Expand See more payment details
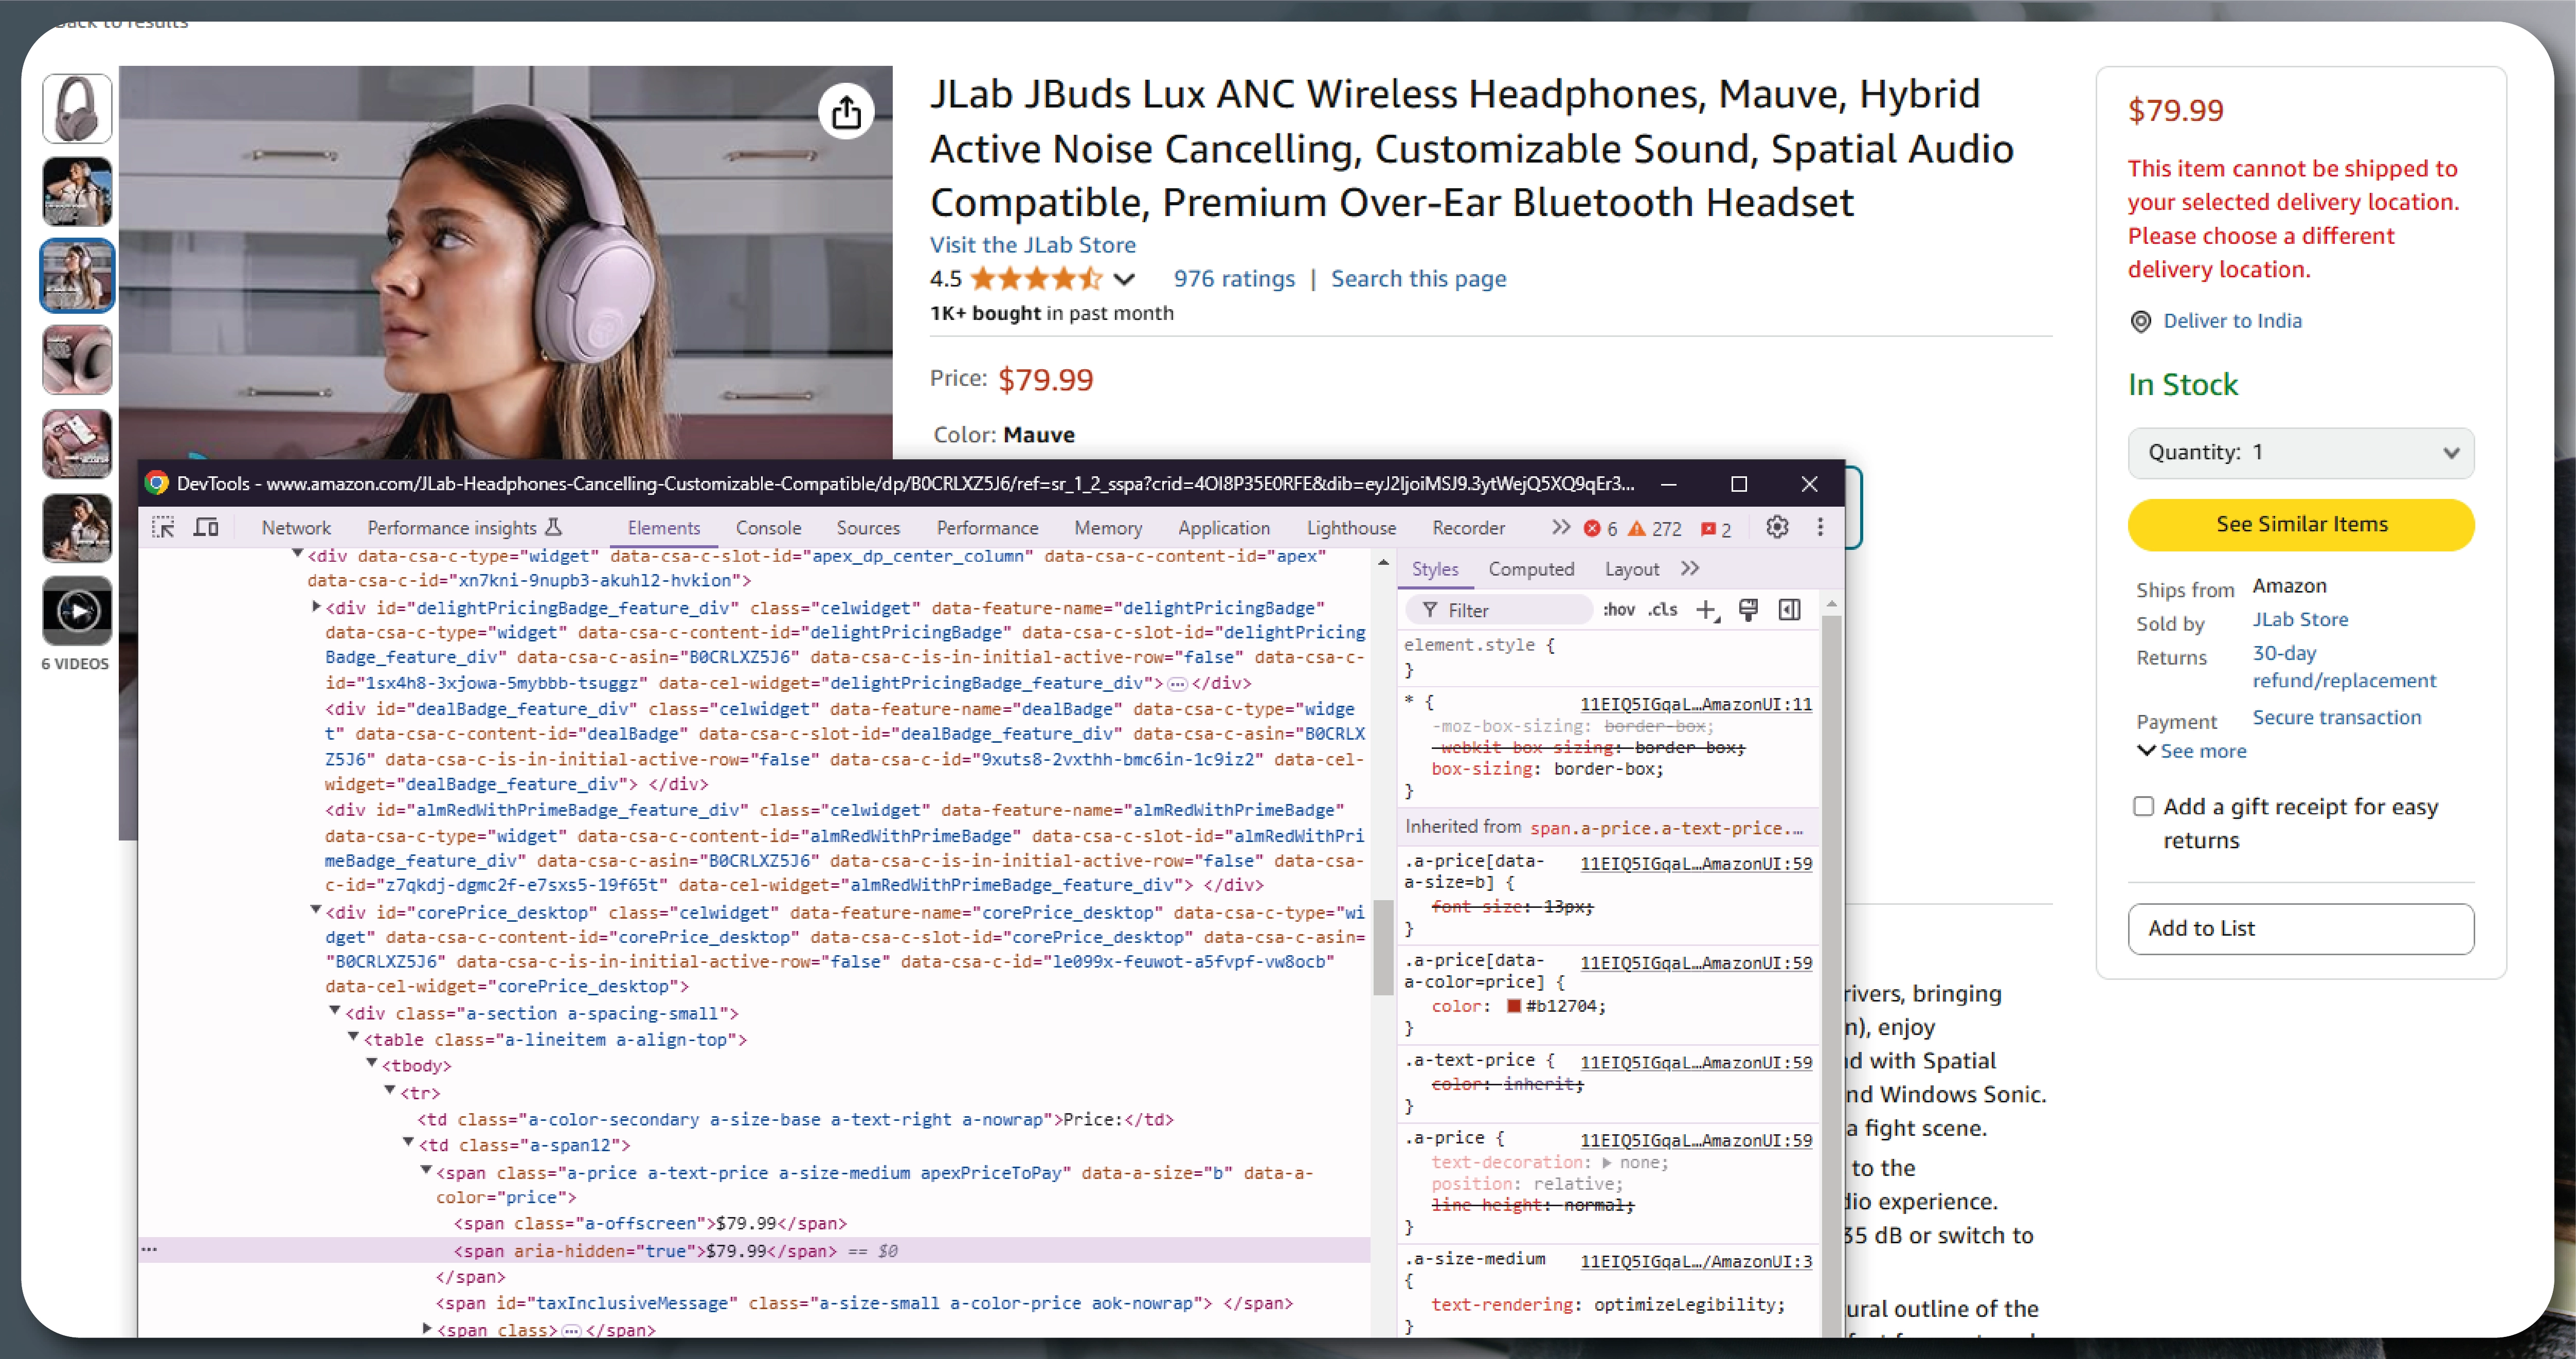The image size is (2576, 1359). click(x=2192, y=751)
